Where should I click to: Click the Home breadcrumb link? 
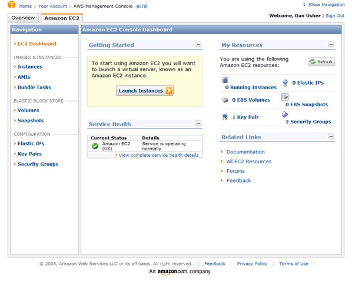(x=25, y=6)
